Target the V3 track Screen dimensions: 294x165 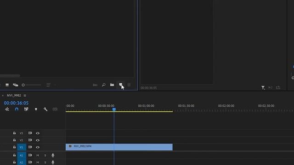[x=22, y=133]
